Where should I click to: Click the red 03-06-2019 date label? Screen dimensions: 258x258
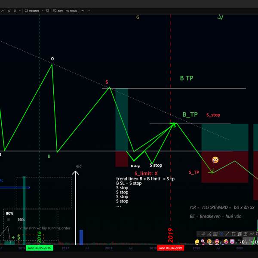[x=170, y=248]
